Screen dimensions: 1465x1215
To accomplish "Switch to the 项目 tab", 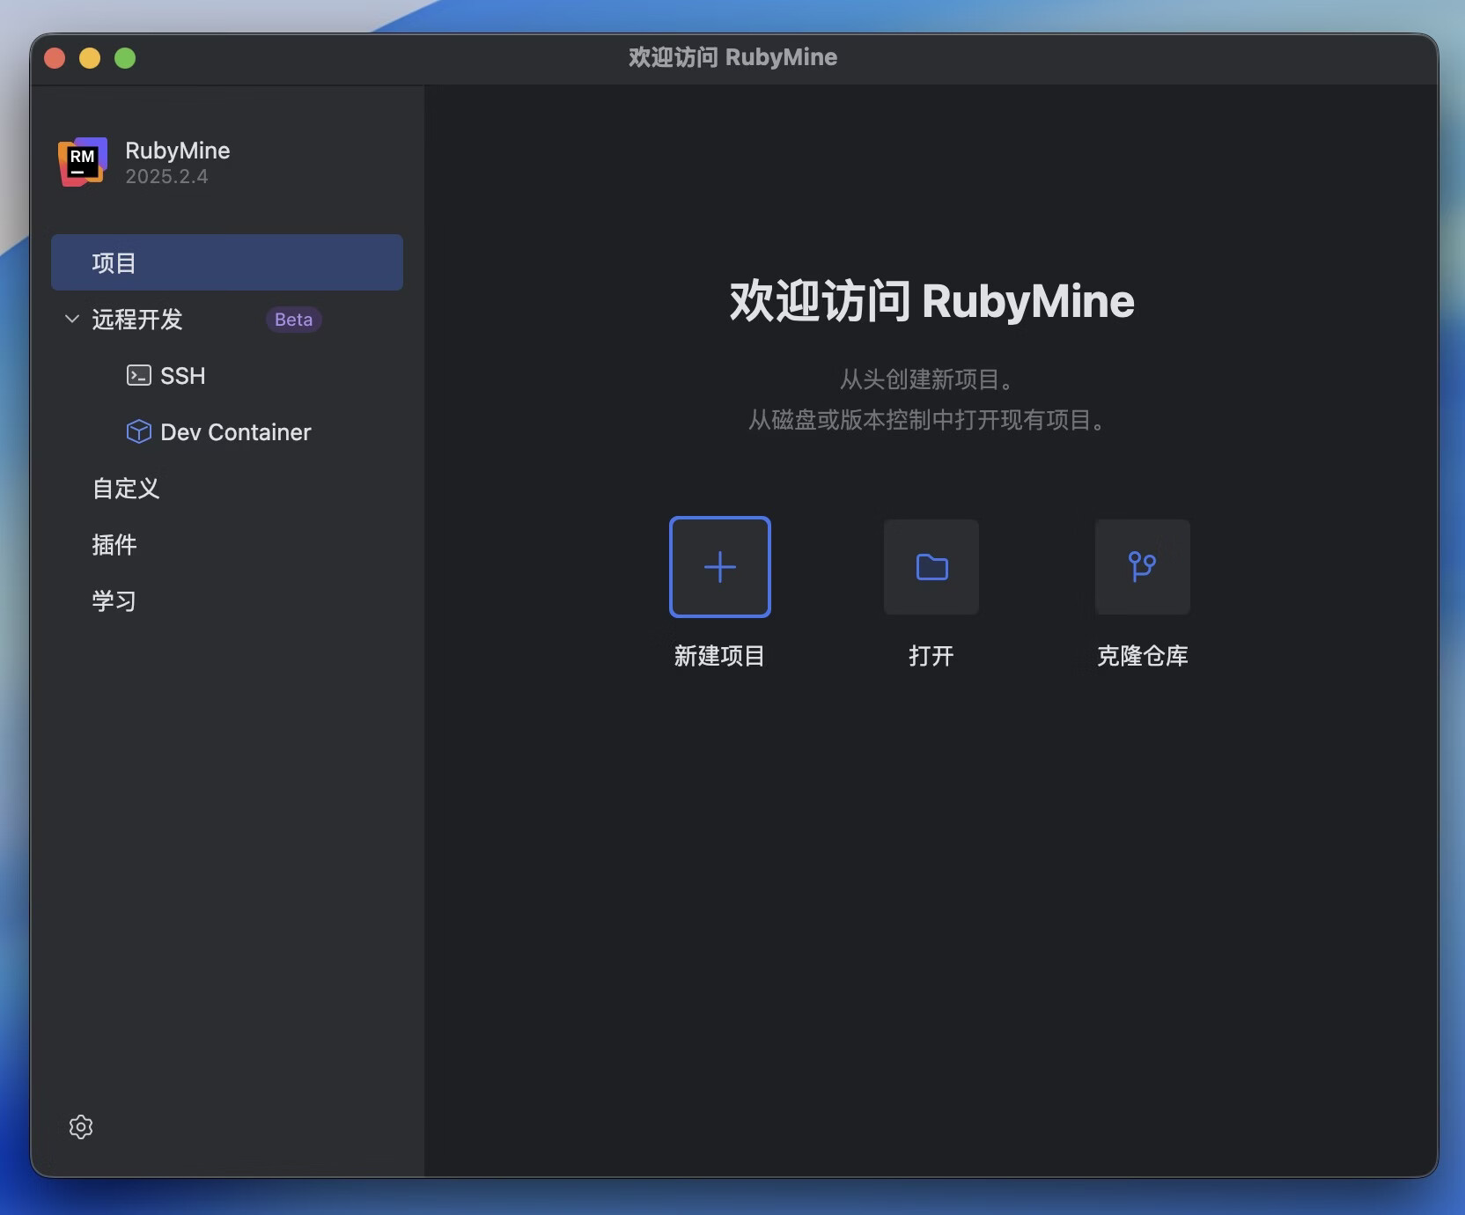I will click(x=114, y=261).
